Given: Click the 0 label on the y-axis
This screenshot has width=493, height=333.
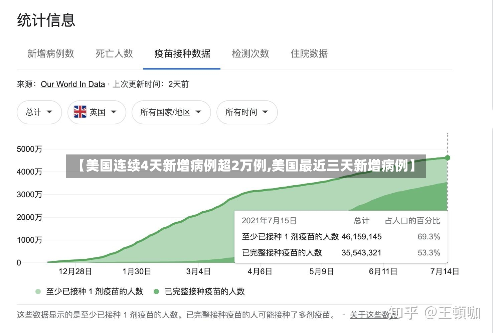Looking at the screenshot, I should pyautogui.click(x=19, y=263).
